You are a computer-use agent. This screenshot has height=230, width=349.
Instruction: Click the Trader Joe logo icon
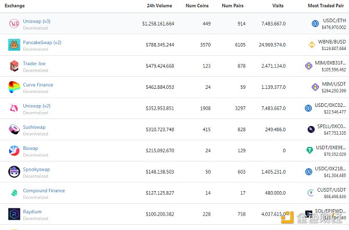[14, 66]
